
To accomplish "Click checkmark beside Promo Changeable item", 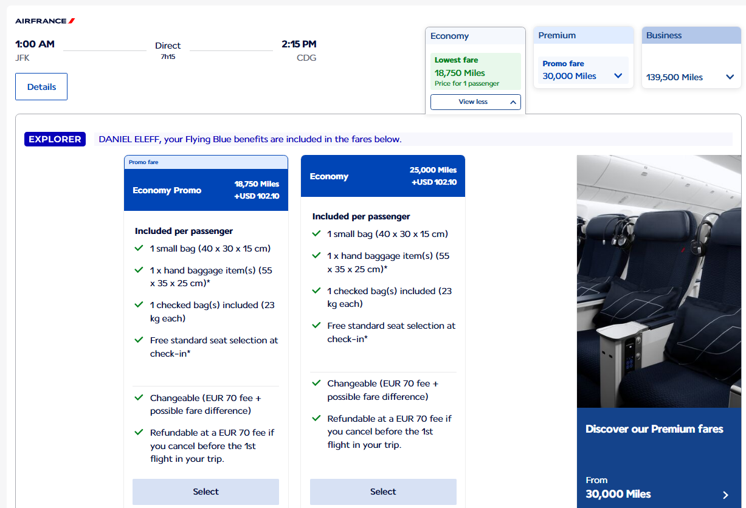I will click(x=139, y=397).
